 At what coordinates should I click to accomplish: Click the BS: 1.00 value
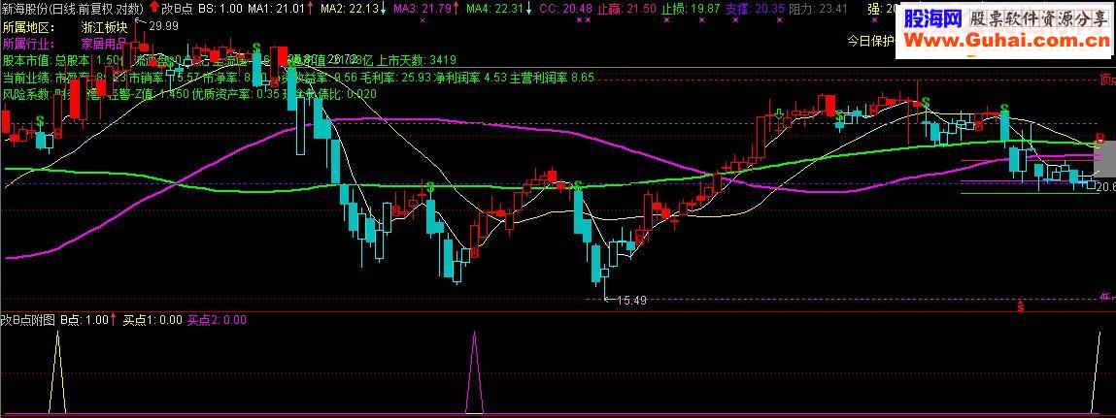pyautogui.click(x=220, y=9)
